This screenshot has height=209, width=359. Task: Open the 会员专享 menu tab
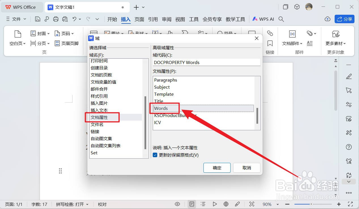pyautogui.click(x=212, y=19)
